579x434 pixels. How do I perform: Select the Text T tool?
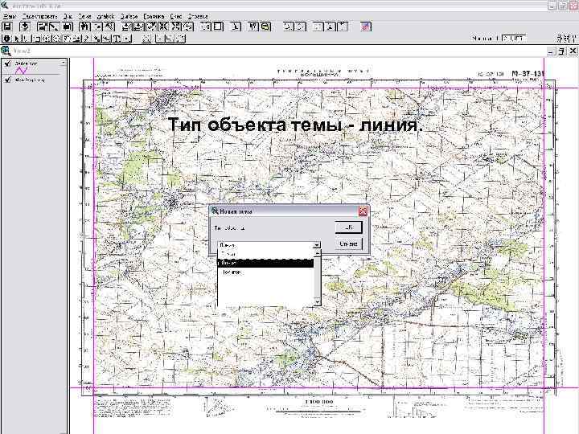117,39
